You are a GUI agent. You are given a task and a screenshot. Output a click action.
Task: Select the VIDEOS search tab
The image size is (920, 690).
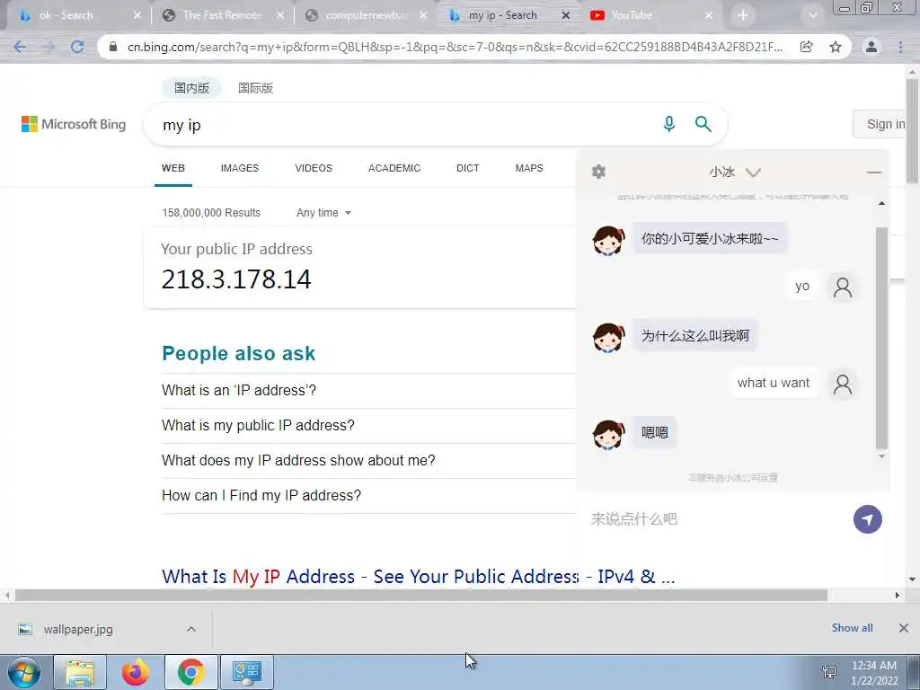click(x=314, y=168)
